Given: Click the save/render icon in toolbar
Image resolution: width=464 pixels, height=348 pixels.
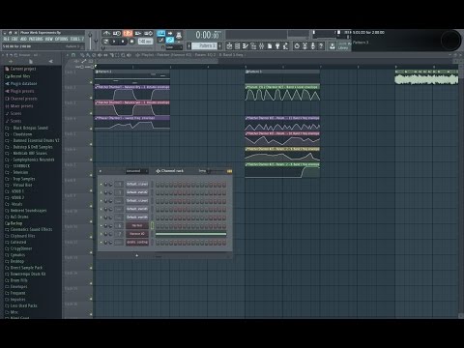Looking at the screenshot, I should (x=333, y=46).
